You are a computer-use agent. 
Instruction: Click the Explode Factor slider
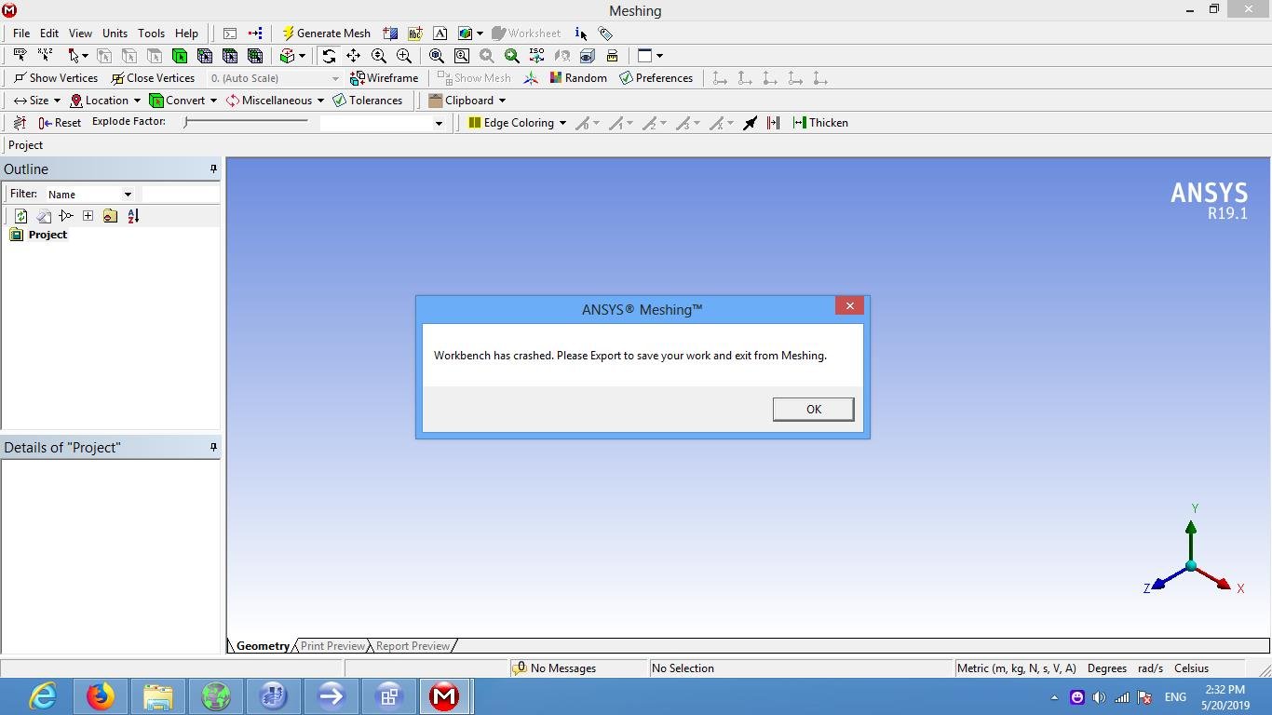coord(247,122)
